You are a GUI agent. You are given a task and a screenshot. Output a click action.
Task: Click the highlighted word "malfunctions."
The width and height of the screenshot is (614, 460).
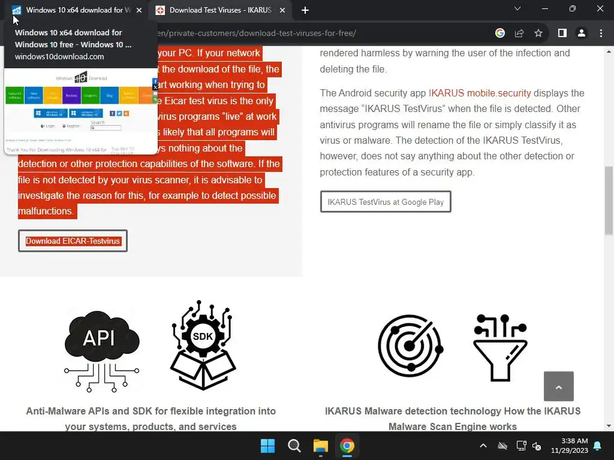click(46, 211)
